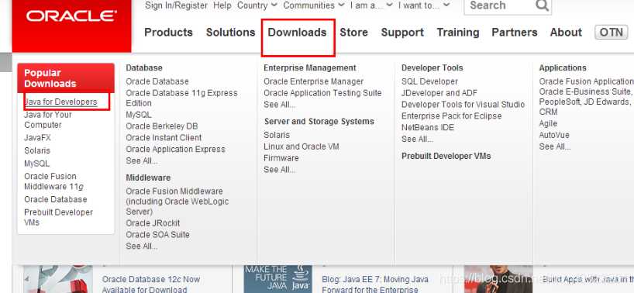
Task: Open Developer Tools for Visual Studio
Action: click(x=463, y=105)
